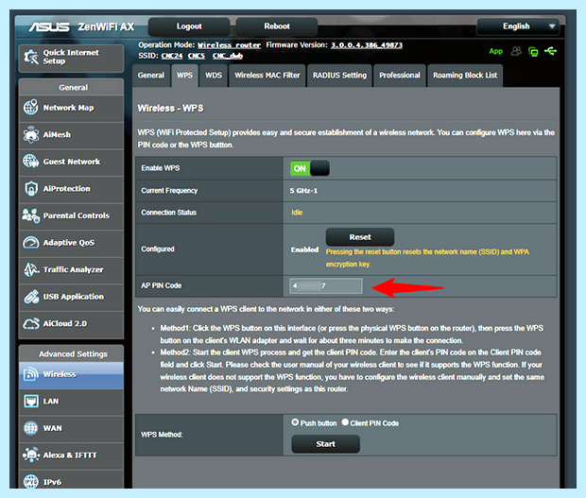Open the WDS tab

tap(214, 76)
